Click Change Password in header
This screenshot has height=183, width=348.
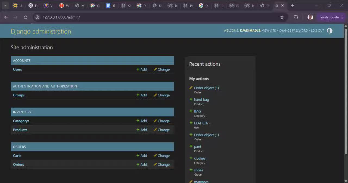(x=293, y=30)
